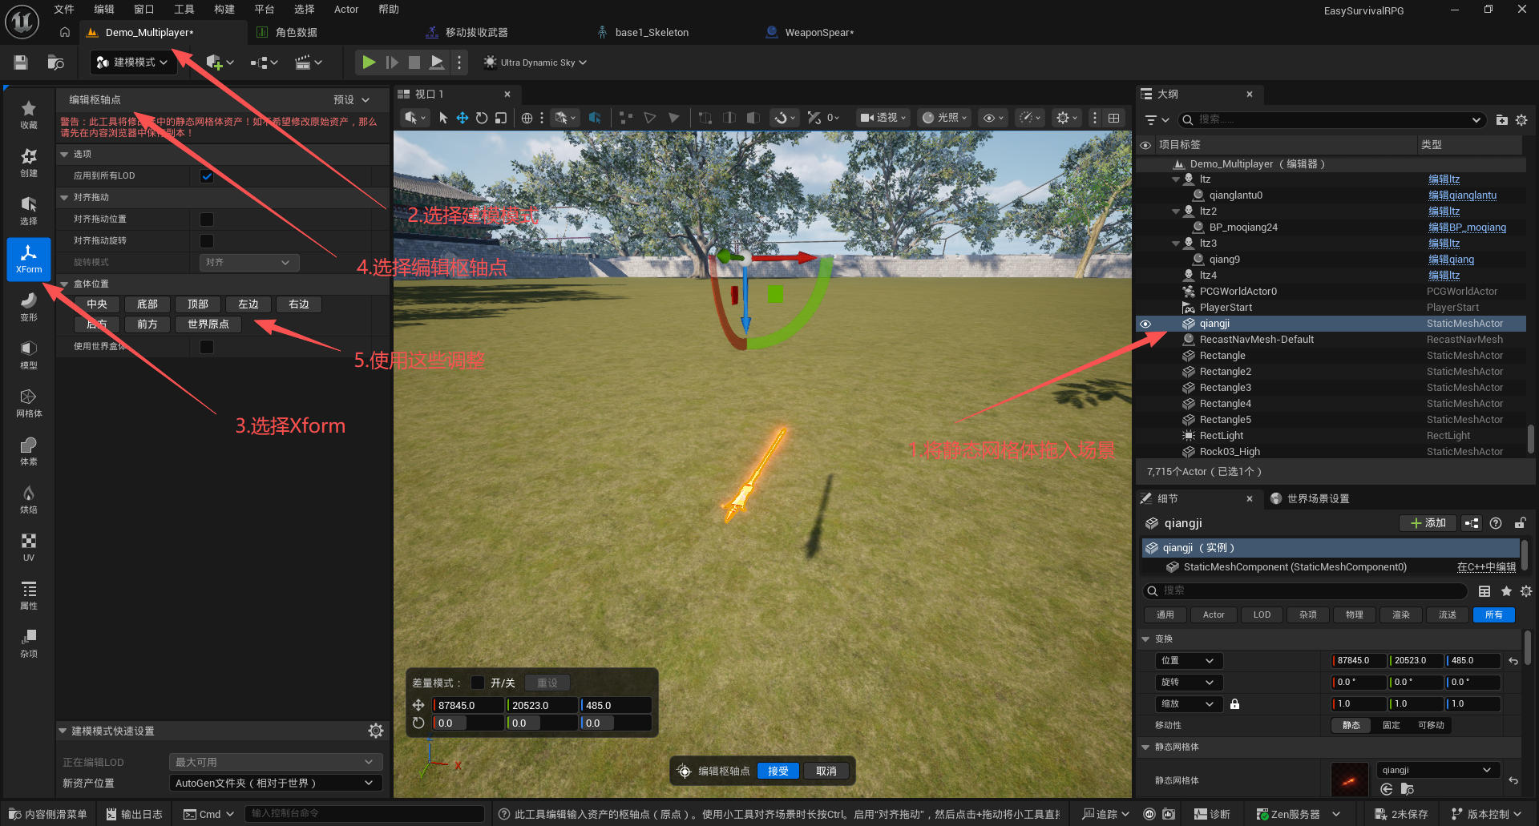Screen dimensions: 1539x826
Task: Enable 对齐拖动旋转 checkbox
Action: (207, 241)
